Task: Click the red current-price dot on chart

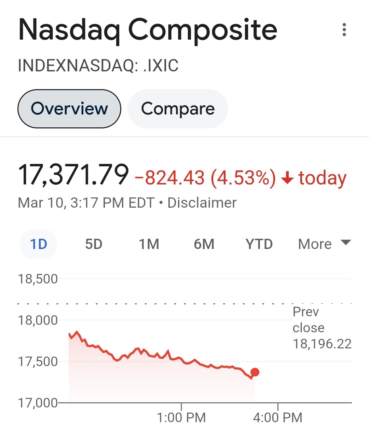Action: click(255, 372)
